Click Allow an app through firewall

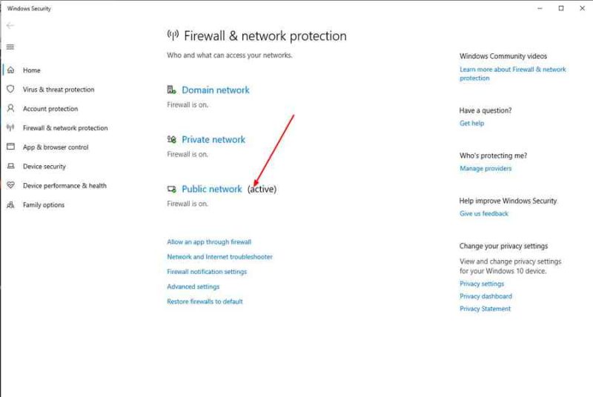click(209, 241)
